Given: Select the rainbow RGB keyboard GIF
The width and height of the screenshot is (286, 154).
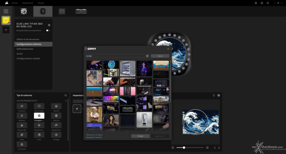Looking at the screenshot, I should [111, 99].
